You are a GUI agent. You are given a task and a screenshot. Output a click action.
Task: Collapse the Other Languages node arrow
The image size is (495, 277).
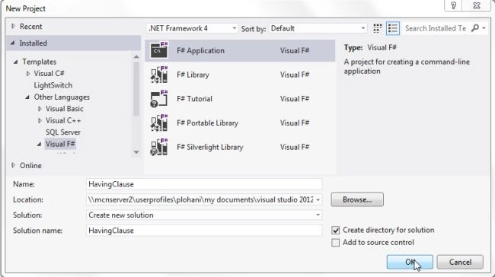27,97
